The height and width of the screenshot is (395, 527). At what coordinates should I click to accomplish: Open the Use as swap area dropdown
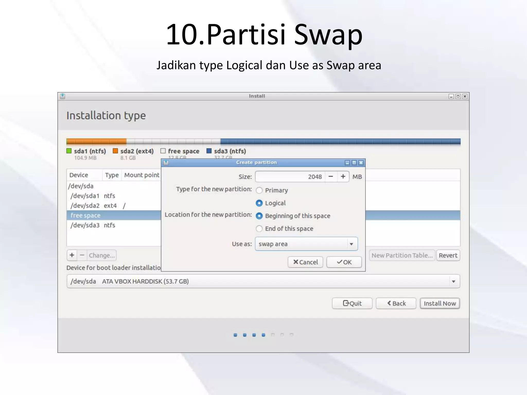coord(306,244)
